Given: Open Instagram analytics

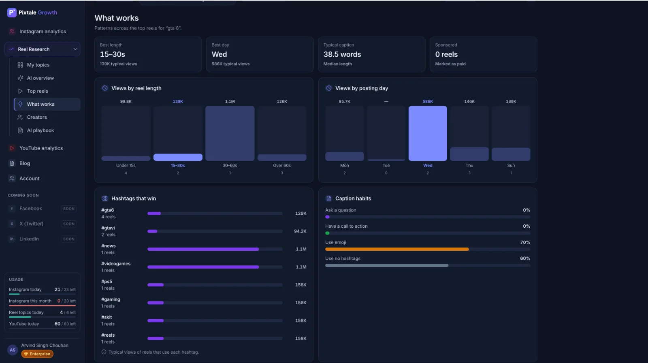Looking at the screenshot, I should click(x=43, y=32).
